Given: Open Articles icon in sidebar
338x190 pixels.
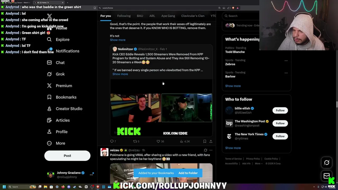Looking at the screenshot, I should (x=49, y=120).
